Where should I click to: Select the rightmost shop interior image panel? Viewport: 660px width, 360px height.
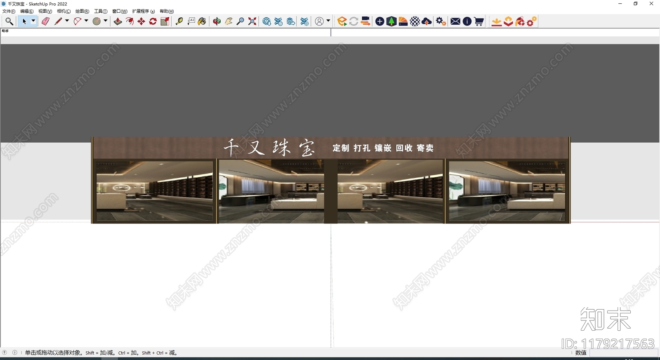click(x=507, y=191)
